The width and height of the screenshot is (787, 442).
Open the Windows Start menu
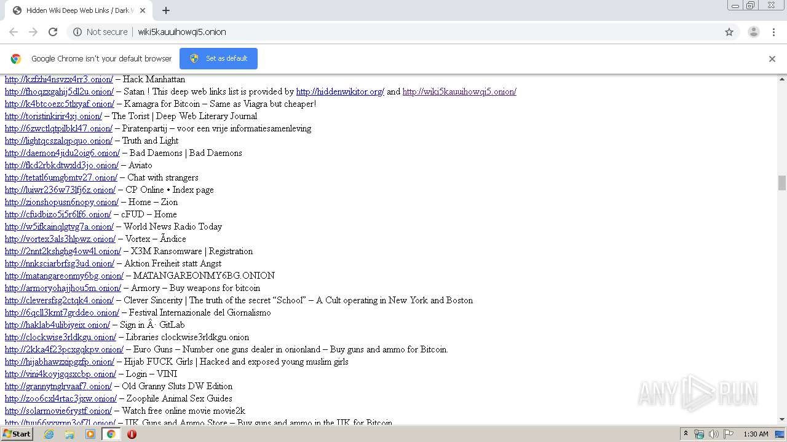[x=17, y=434]
